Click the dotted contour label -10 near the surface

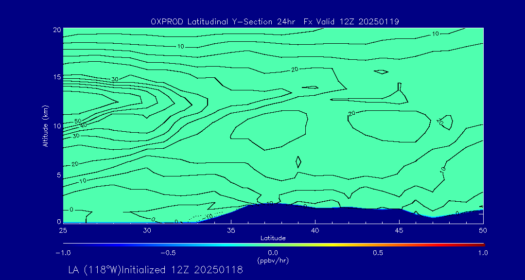208,217
